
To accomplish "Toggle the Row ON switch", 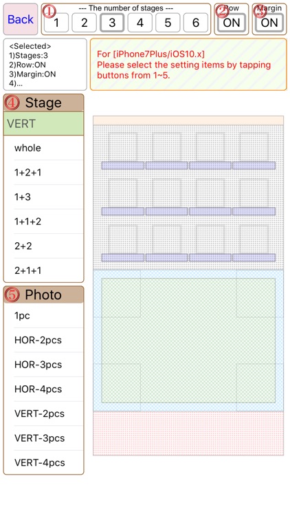I will pos(232,23).
